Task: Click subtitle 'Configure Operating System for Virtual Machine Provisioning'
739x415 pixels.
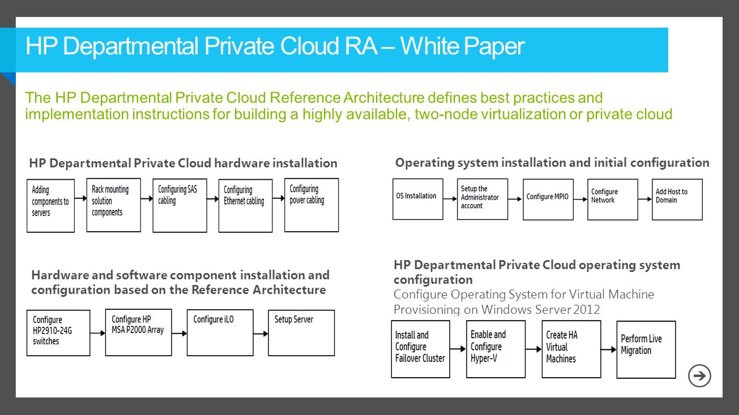Action: [x=524, y=302]
